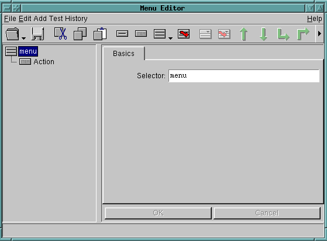Click the greyed-out menu list icon

(205, 34)
